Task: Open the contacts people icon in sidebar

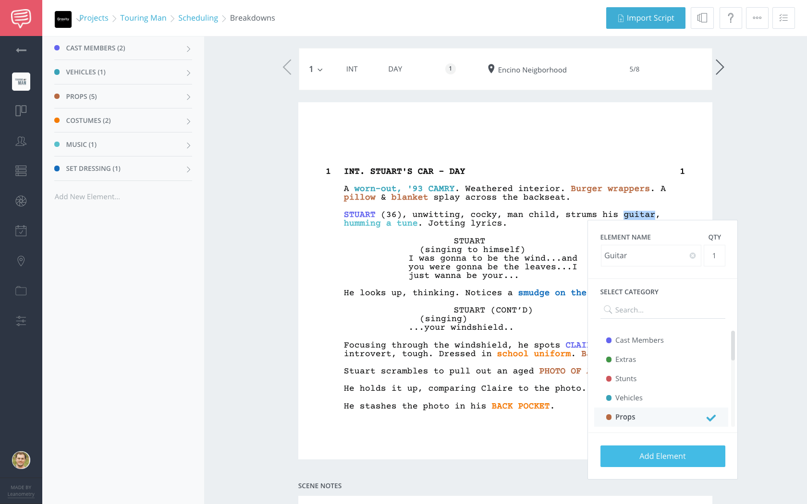Action: tap(21, 141)
